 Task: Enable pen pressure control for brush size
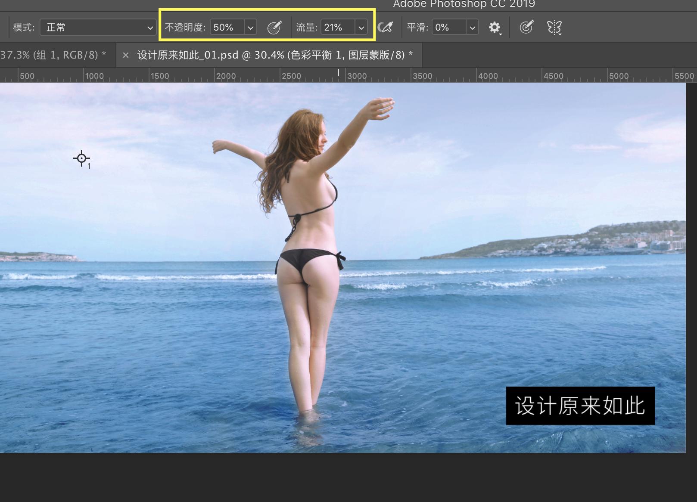pyautogui.click(x=526, y=27)
